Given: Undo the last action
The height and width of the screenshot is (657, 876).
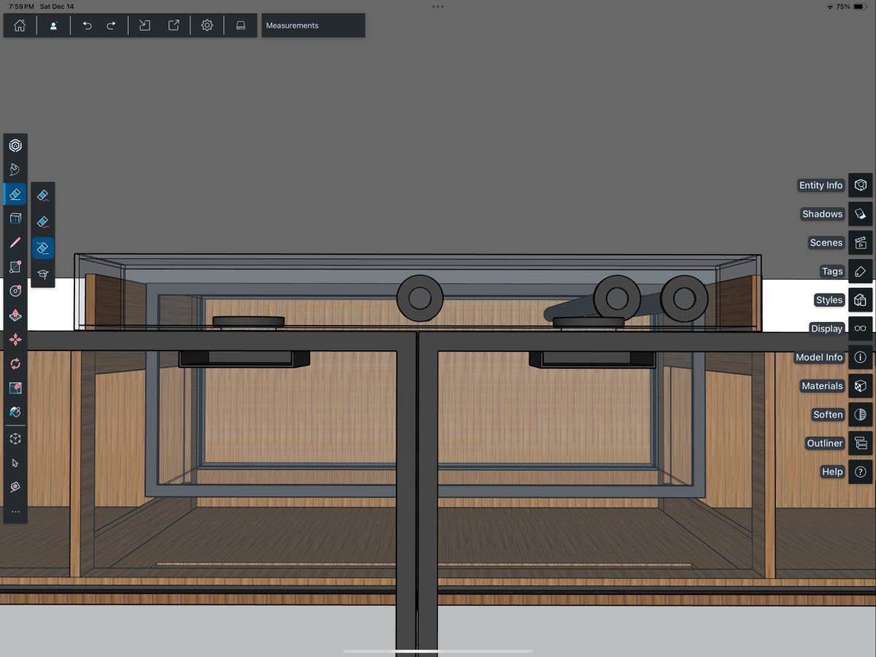Looking at the screenshot, I should [88, 26].
